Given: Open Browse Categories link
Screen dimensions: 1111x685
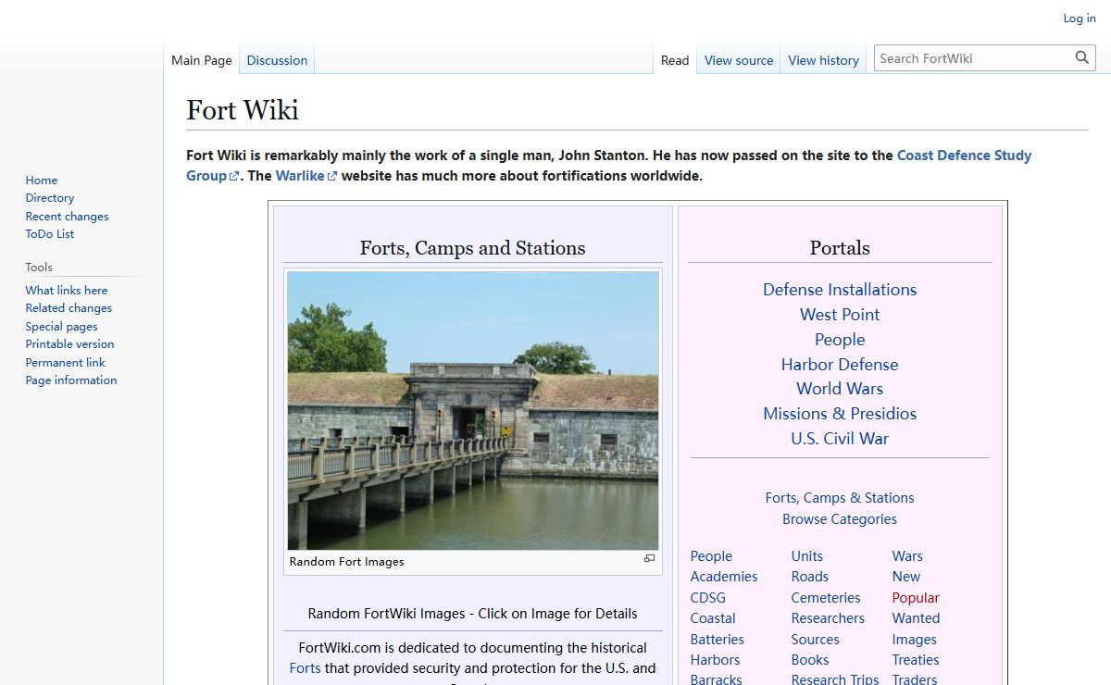Looking at the screenshot, I should pyautogui.click(x=839, y=519).
